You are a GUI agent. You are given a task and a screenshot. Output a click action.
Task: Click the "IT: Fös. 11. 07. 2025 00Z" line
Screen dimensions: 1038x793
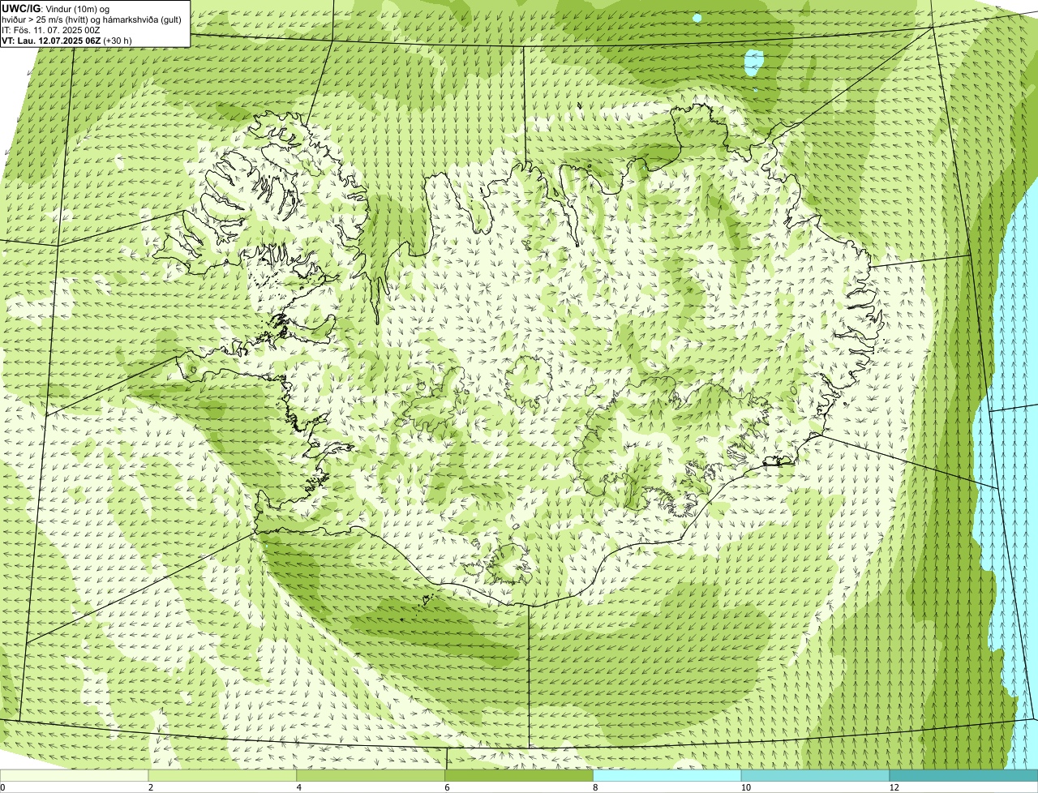(x=51, y=29)
